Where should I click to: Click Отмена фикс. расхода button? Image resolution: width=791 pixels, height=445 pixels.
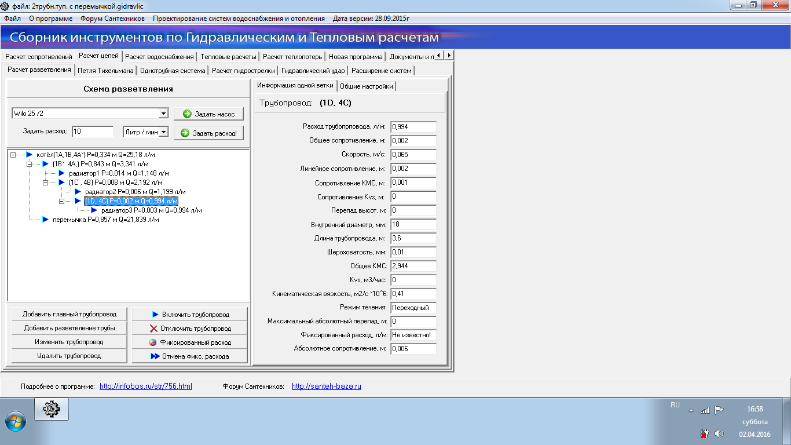click(x=189, y=356)
